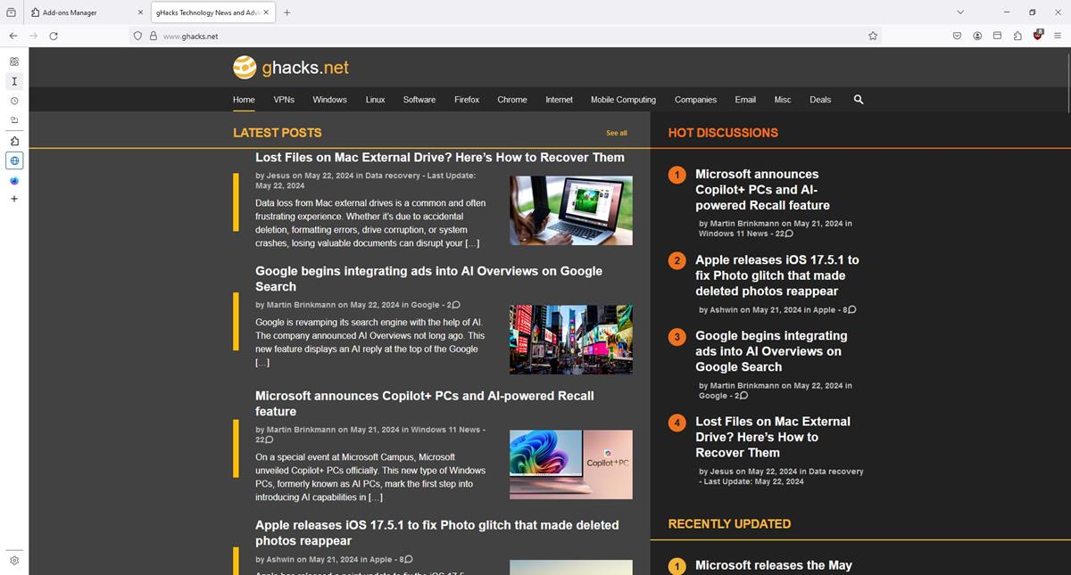Click the text cursor icon in the sidebar
Screen dimensions: 1071x575
click(x=14, y=81)
